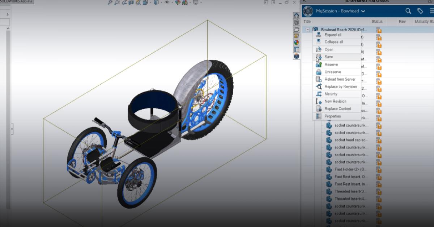Sort by the Title column header
This screenshot has height=227, width=434.
click(307, 22)
